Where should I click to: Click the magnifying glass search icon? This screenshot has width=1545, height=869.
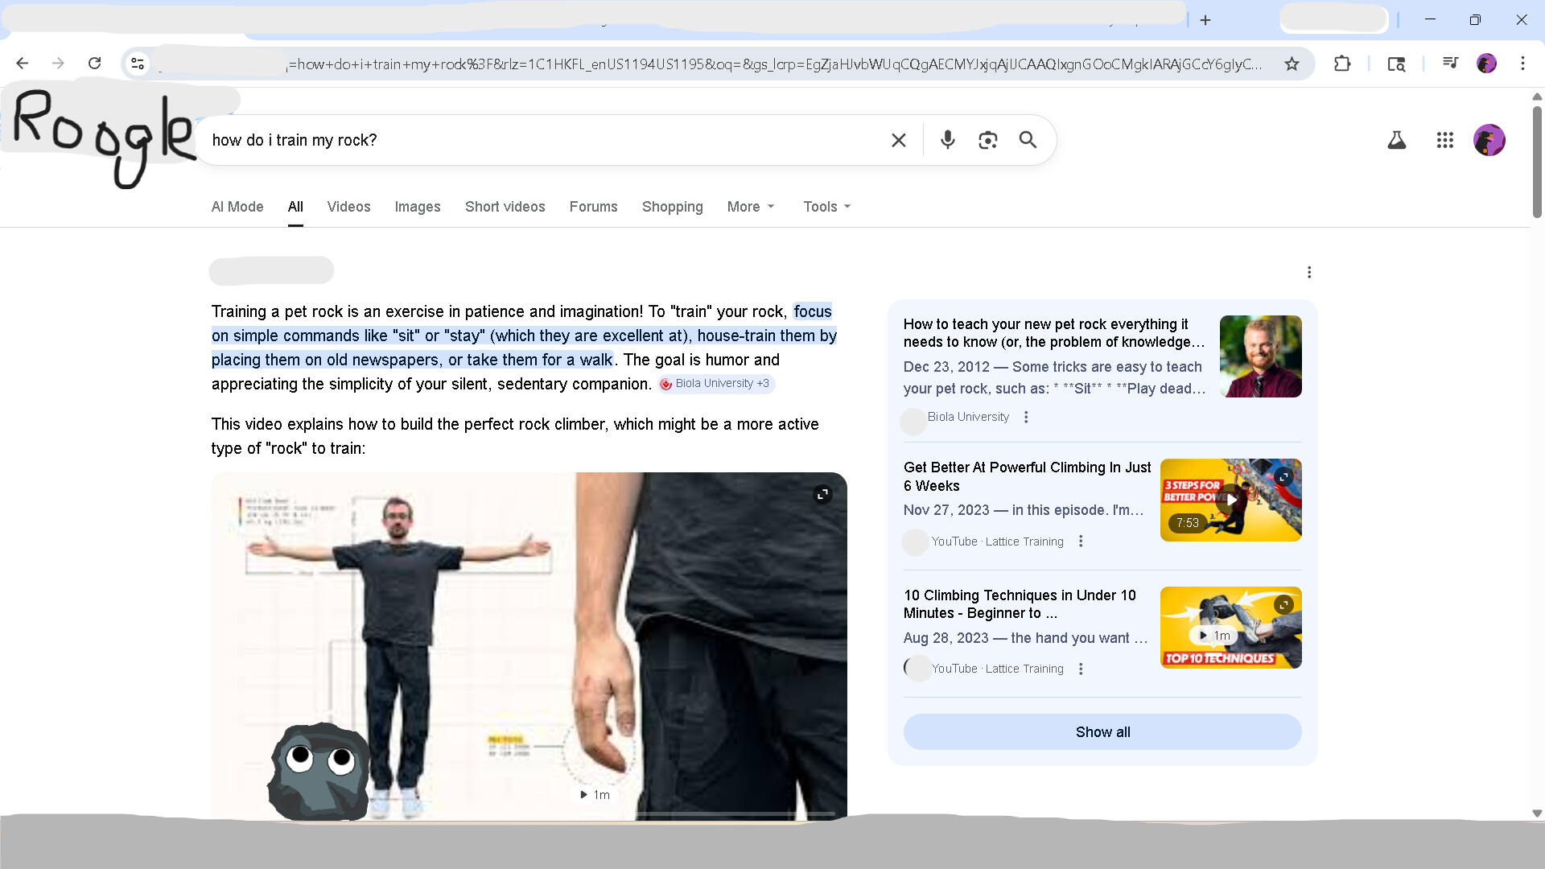1028,140
